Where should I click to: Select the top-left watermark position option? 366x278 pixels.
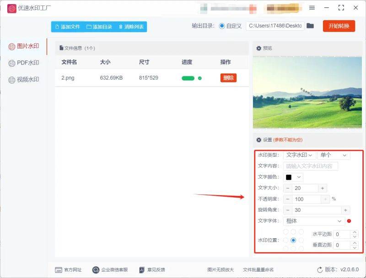click(286, 232)
